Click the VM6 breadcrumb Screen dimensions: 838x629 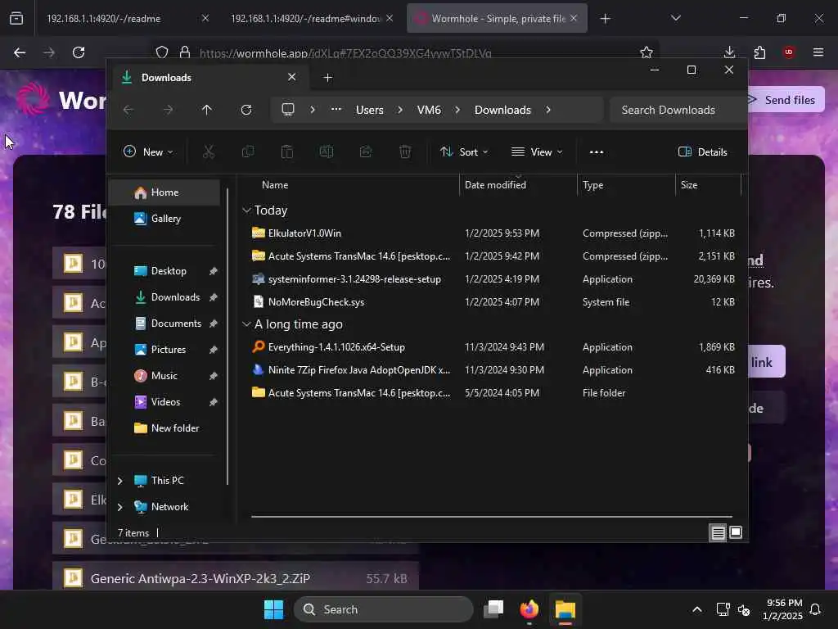pyautogui.click(x=429, y=110)
